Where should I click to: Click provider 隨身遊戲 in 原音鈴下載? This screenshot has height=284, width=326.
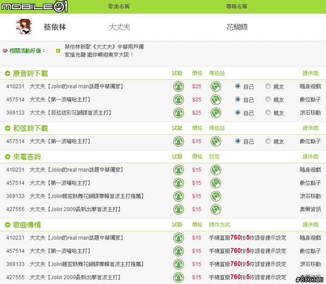tap(310, 87)
